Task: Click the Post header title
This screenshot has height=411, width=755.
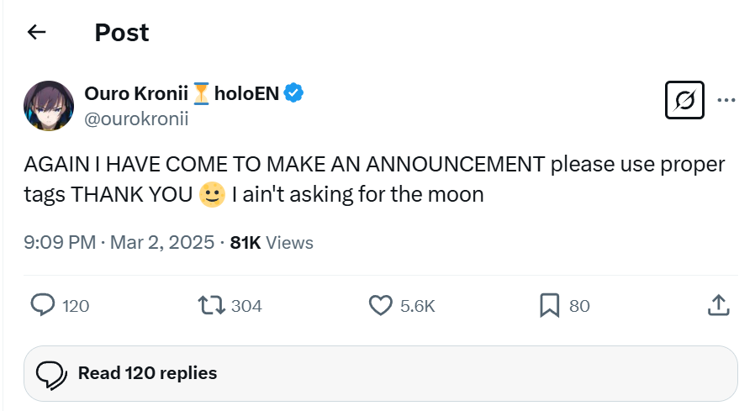Action: coord(122,33)
